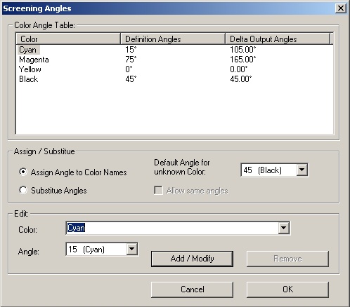
Task: Click the 45.00° delta angle of Black
Action: pos(241,79)
